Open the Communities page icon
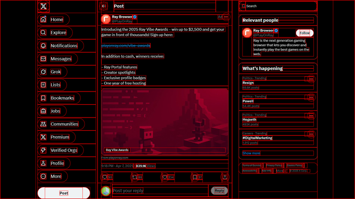 pyautogui.click(x=43, y=124)
